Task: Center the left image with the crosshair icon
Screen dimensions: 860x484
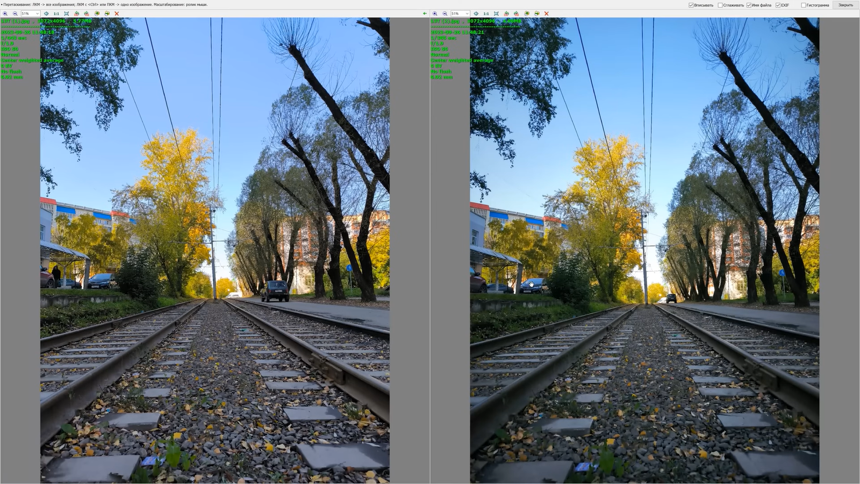Action: (x=46, y=13)
